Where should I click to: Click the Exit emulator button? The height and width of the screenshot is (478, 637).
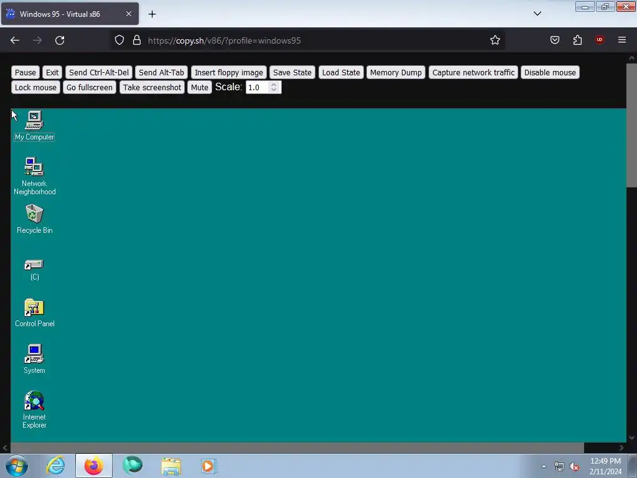tap(52, 72)
